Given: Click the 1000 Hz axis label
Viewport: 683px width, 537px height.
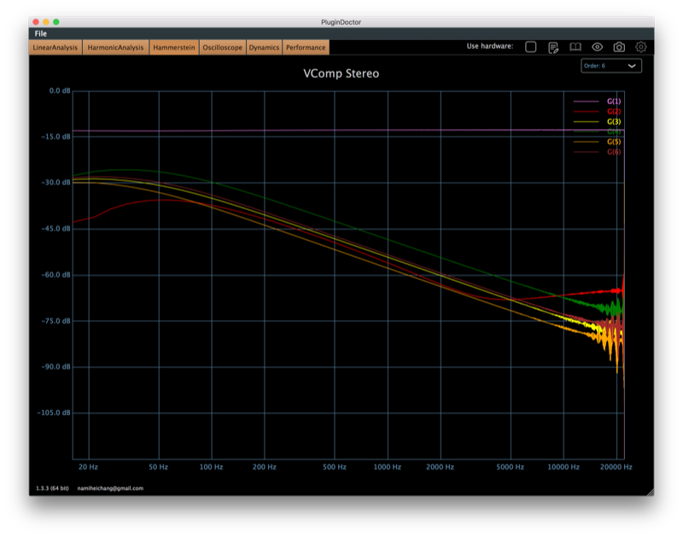Looking at the screenshot, I should (x=388, y=467).
